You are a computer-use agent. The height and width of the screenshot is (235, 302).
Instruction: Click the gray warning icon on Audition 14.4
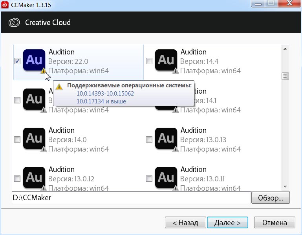175,71
